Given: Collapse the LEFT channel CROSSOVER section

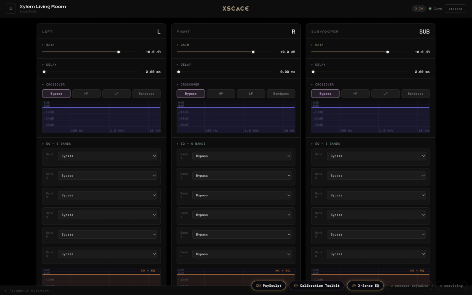Looking at the screenshot, I should pos(53,85).
